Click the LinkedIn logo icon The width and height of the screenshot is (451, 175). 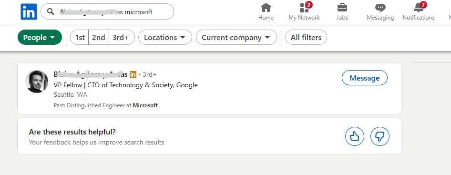(x=29, y=12)
